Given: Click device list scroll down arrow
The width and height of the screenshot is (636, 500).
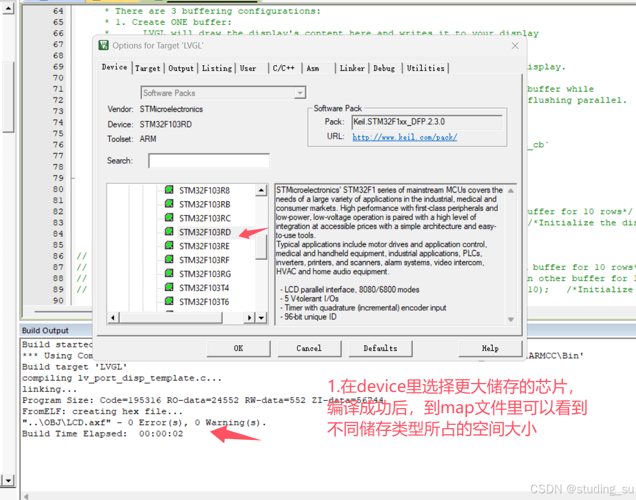Looking at the screenshot, I should click(x=261, y=317).
